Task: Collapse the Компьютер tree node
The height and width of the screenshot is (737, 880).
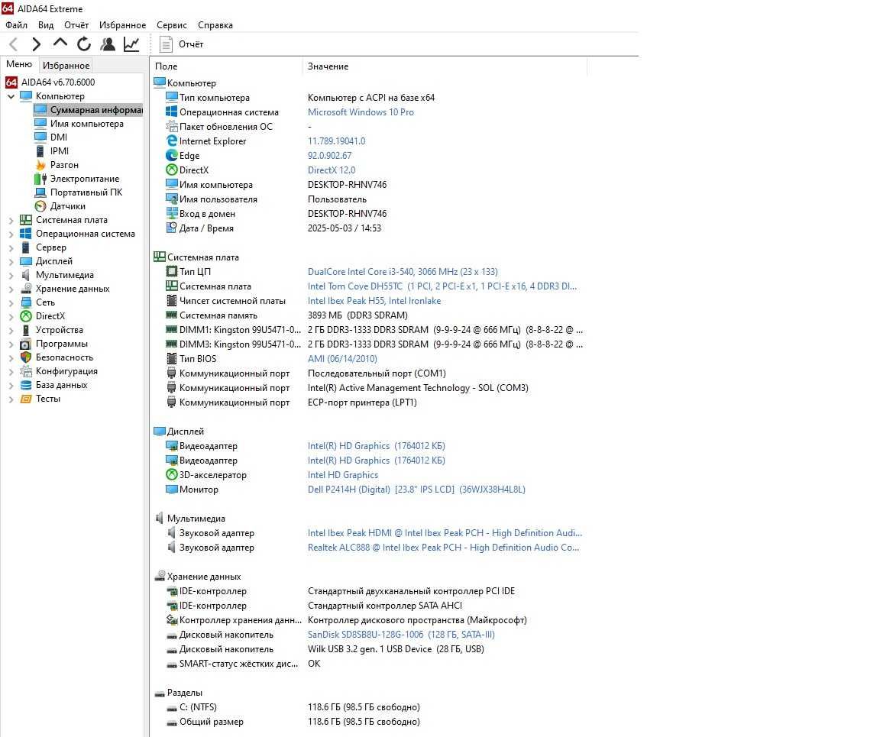Action: point(11,96)
